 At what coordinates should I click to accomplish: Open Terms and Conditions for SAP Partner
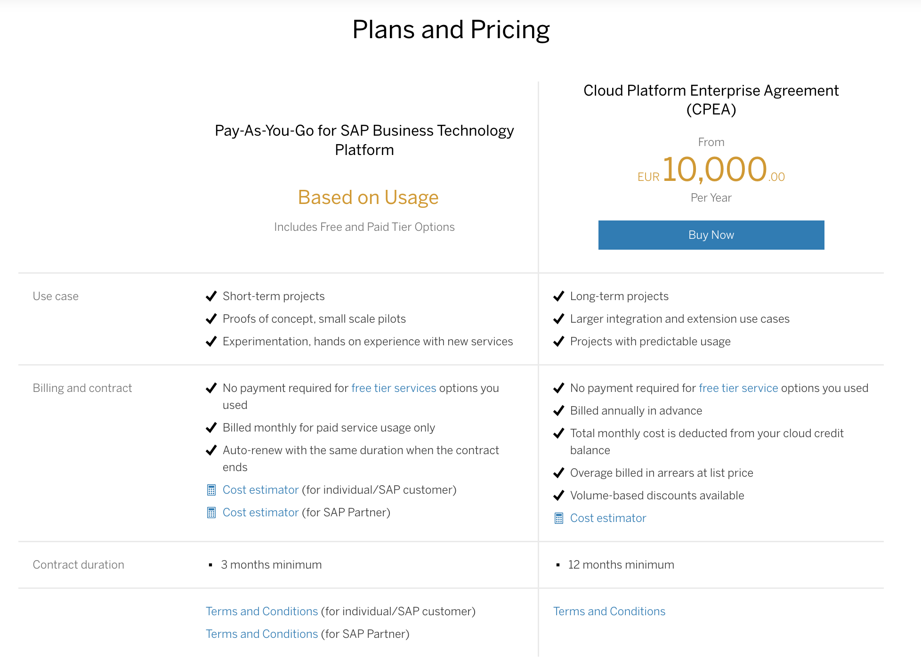261,634
